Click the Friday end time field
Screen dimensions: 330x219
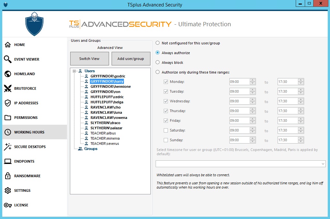click(287, 121)
